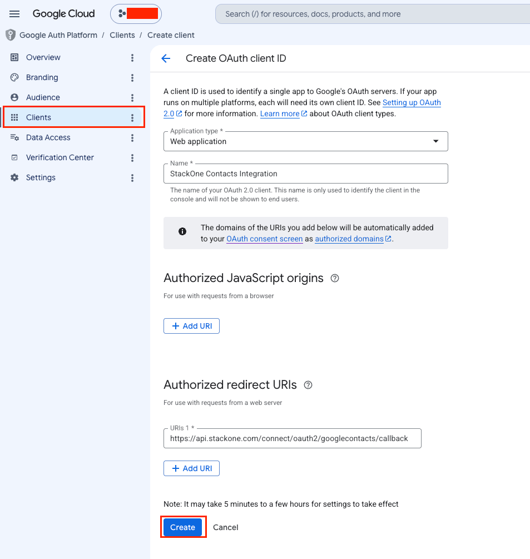
Task: Open more options for Settings
Action: click(x=132, y=177)
